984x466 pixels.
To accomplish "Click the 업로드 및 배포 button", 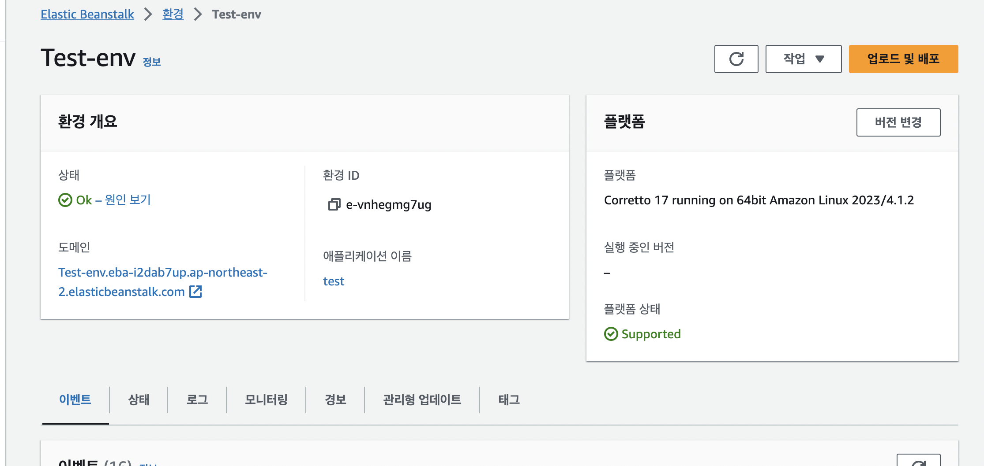I will tap(903, 59).
